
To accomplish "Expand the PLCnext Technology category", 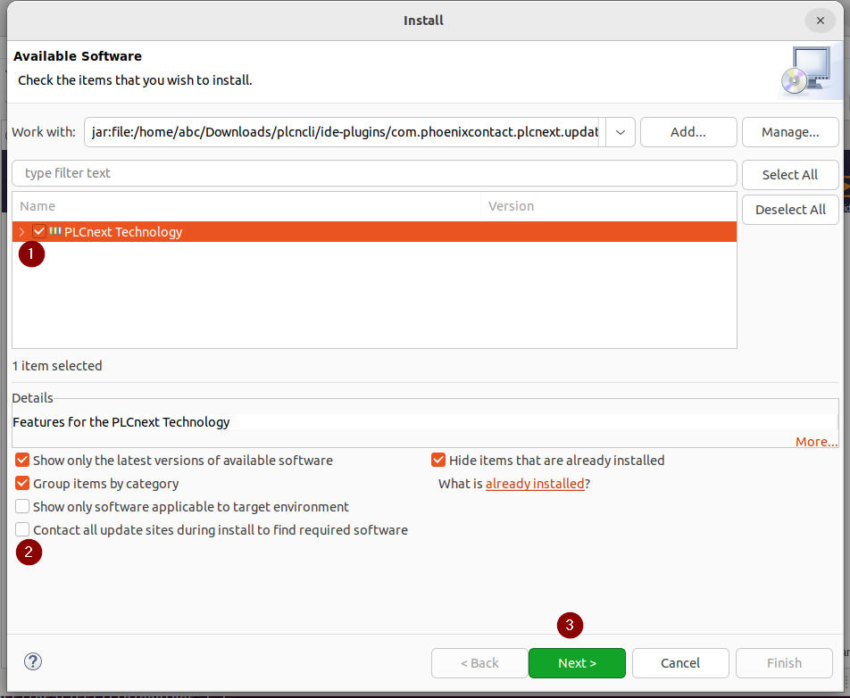I will 21,232.
